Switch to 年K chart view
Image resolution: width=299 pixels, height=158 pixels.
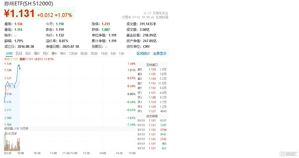(63, 53)
